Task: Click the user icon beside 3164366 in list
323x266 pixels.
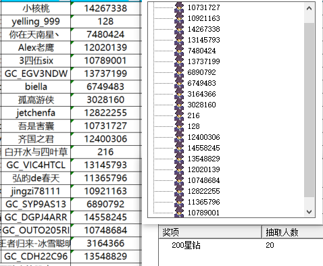Action: [x=179, y=94]
